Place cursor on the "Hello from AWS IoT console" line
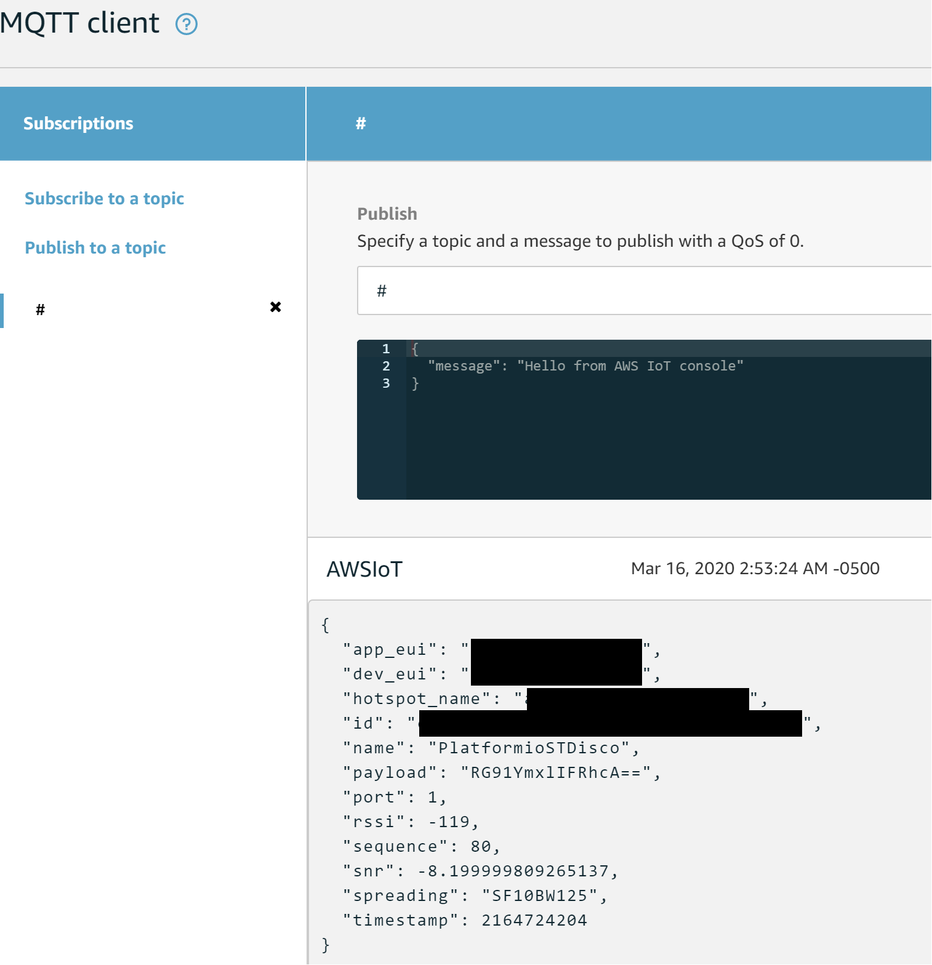Screen dimensions: 932x965 pyautogui.click(x=585, y=366)
